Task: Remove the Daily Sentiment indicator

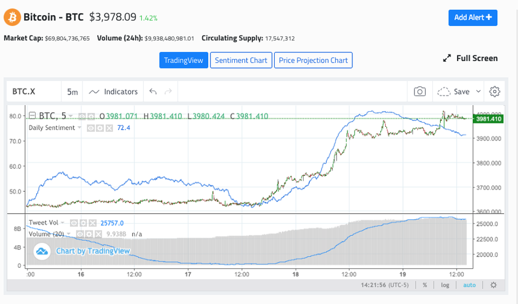Action: pos(109,128)
